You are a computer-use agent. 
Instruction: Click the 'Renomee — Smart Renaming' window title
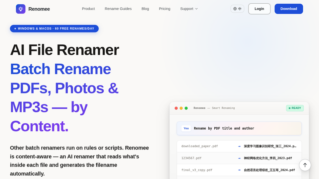click(x=214, y=108)
